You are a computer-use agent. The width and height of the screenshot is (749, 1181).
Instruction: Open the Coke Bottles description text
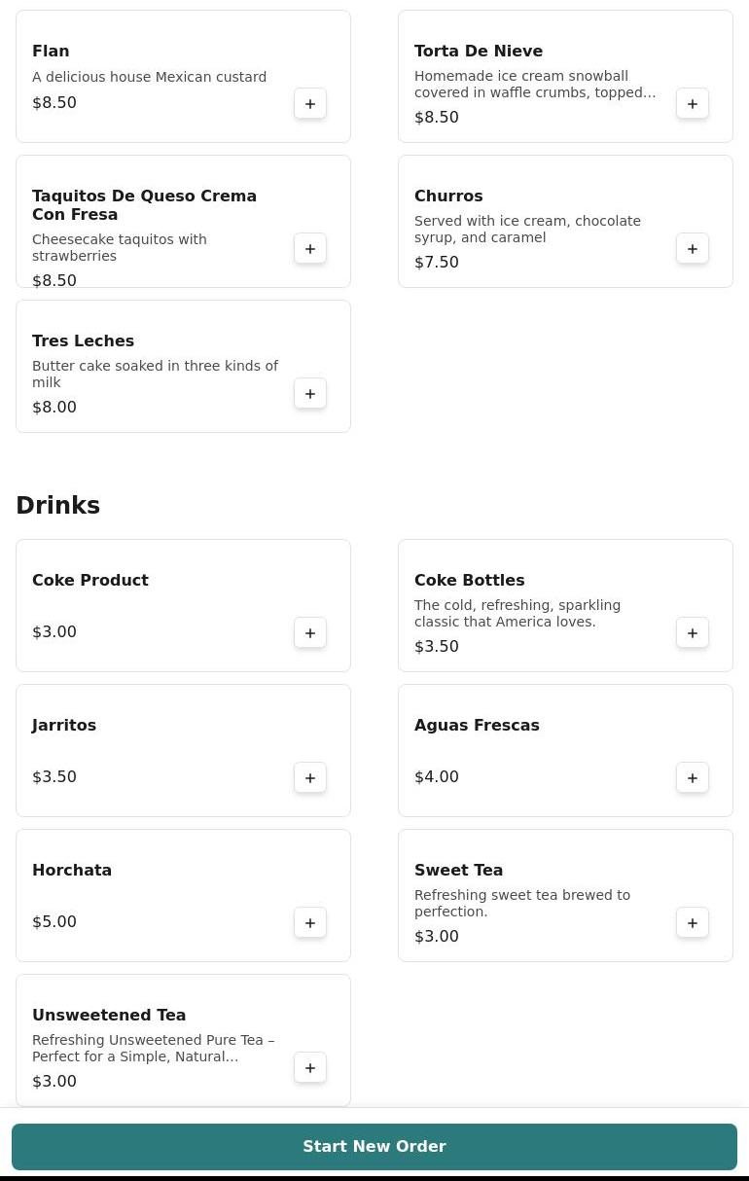tap(517, 614)
